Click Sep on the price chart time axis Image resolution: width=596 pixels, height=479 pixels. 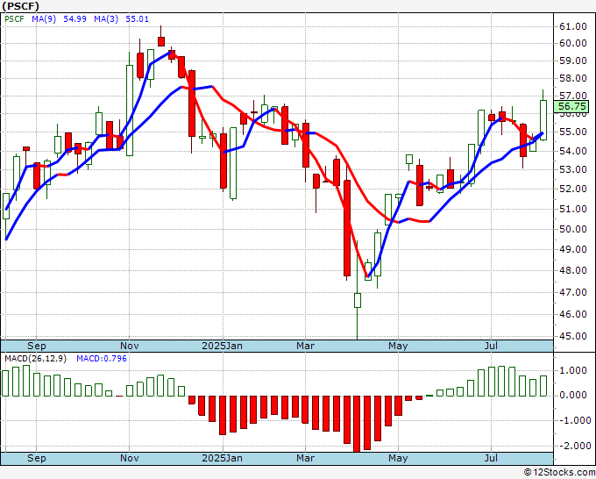pyautogui.click(x=37, y=346)
